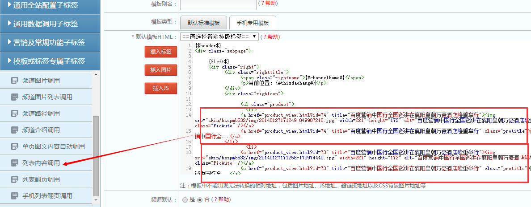Click the icon beside 手机列表翻页调用

click(15, 196)
